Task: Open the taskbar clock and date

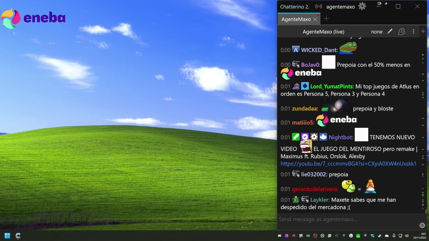Action: [x=419, y=236]
